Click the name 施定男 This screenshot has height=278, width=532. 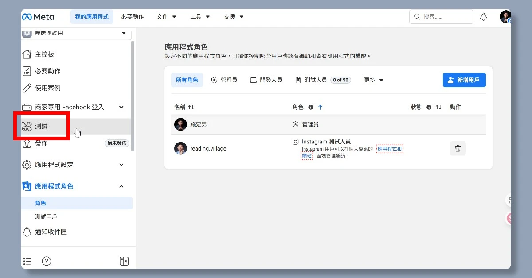198,124
